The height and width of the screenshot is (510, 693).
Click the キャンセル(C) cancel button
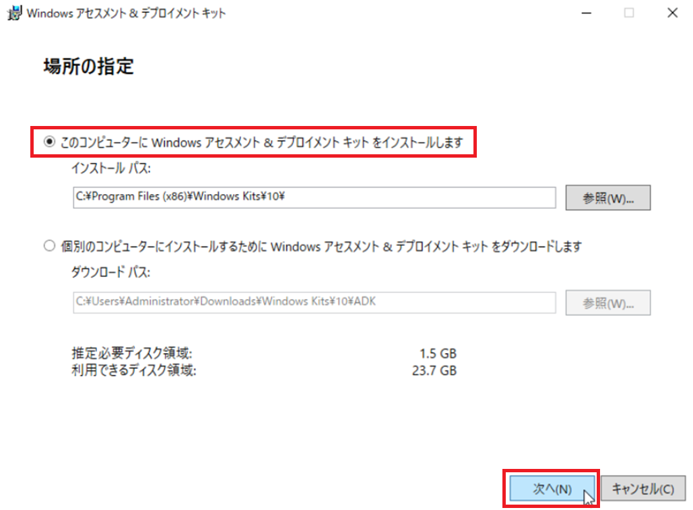pyautogui.click(x=642, y=488)
